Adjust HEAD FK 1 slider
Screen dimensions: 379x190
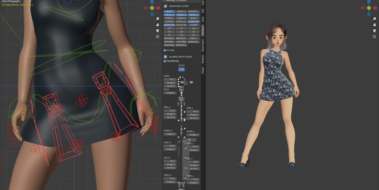(x=170, y=79)
